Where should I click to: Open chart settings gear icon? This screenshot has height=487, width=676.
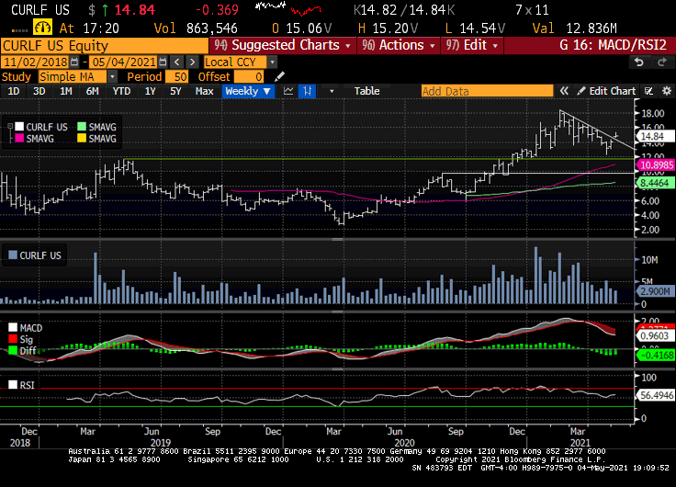coord(667,91)
